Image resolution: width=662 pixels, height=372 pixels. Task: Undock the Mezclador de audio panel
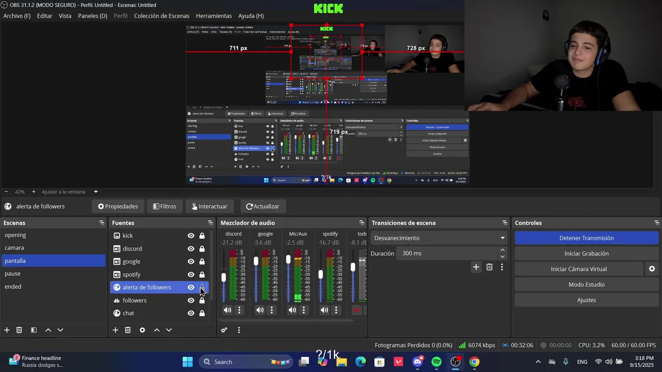point(362,223)
